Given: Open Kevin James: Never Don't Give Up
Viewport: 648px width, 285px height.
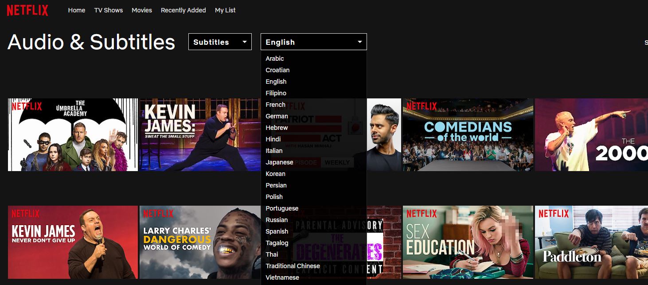Looking at the screenshot, I should click(73, 242).
